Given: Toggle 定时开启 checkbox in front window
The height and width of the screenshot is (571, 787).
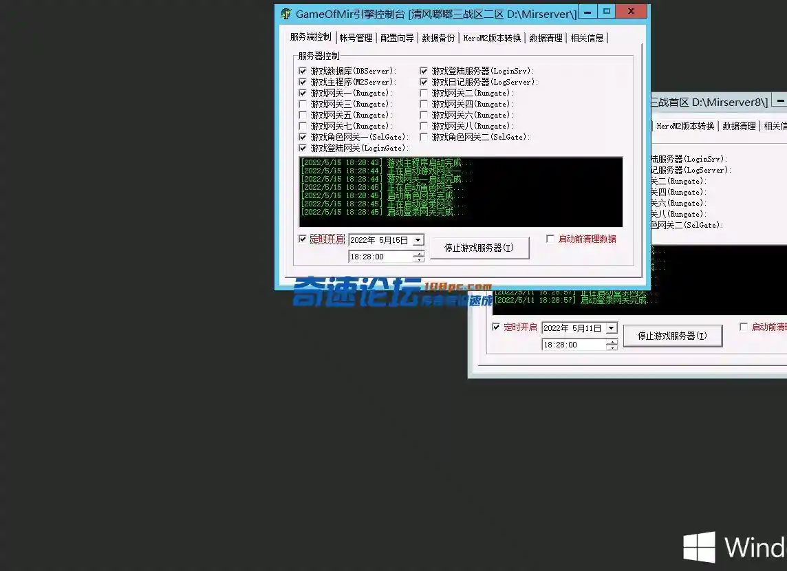Looking at the screenshot, I should 303,239.
